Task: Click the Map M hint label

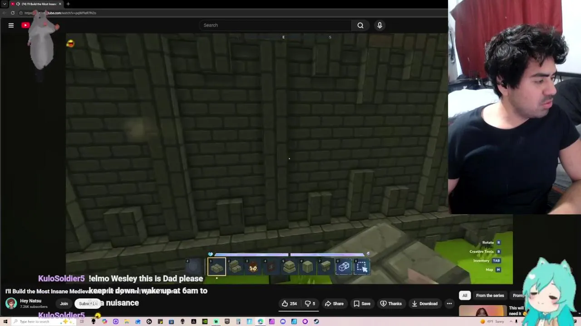Action: click(493, 270)
